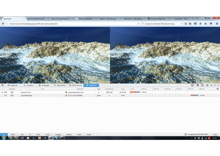Sort requests by Transferred column
The width and height of the screenshot is (220, 156).
(109, 89)
